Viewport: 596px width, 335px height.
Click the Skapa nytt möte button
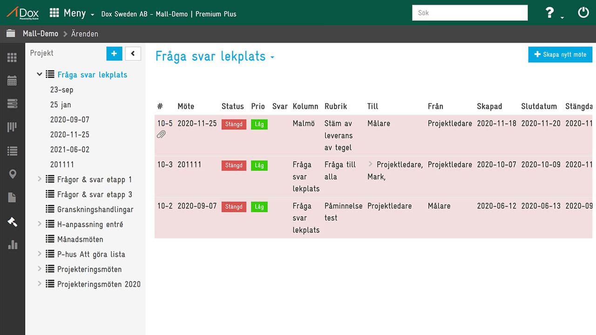(560, 54)
